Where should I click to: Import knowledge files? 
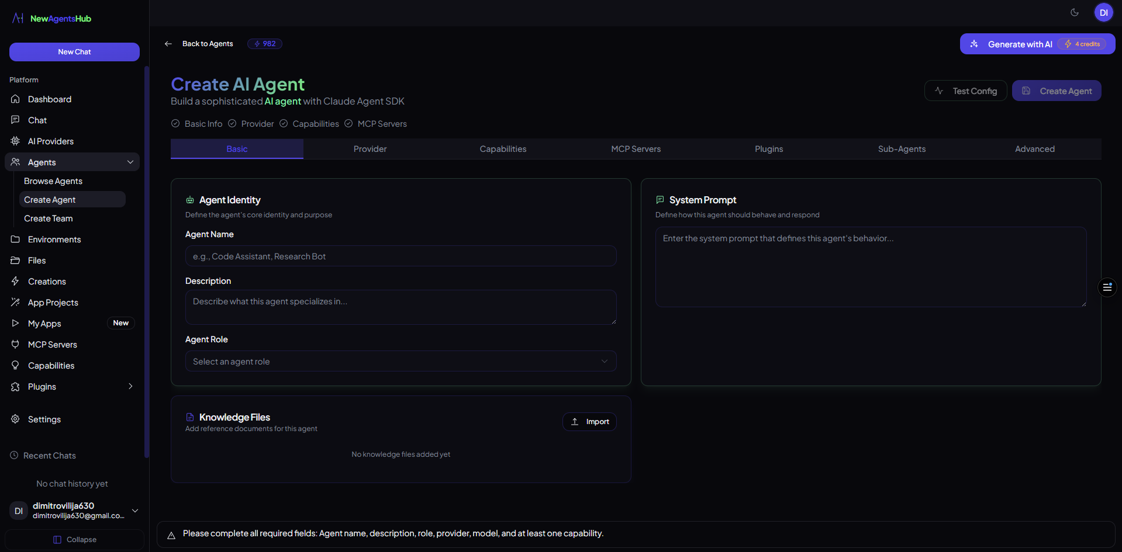point(589,422)
